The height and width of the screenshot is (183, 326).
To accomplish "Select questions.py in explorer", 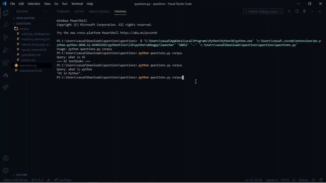I will point(28,66).
